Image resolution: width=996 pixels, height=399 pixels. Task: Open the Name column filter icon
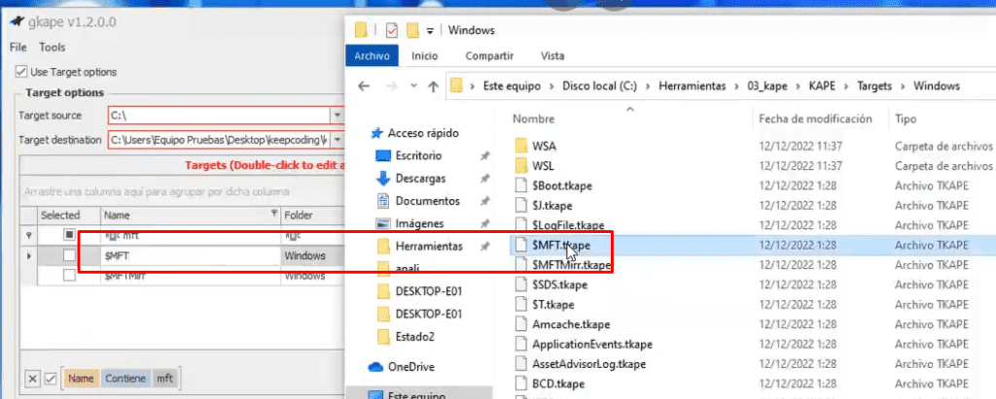[274, 214]
